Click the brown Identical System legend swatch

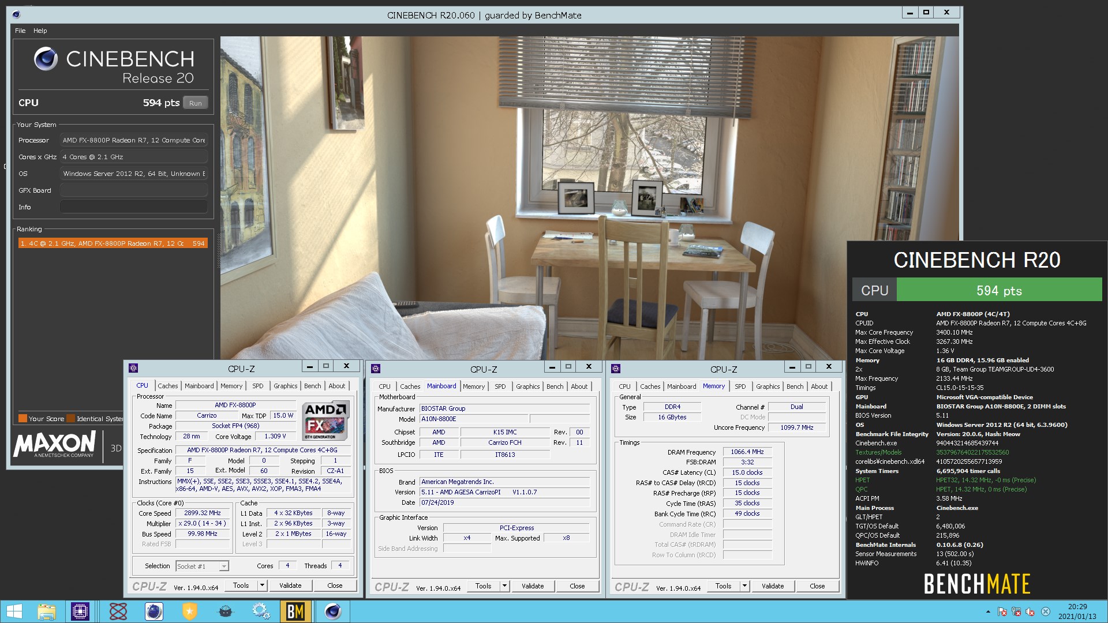coord(70,419)
